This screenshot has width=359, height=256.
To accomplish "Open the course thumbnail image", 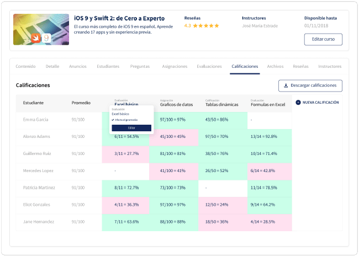I will [x=41, y=29].
